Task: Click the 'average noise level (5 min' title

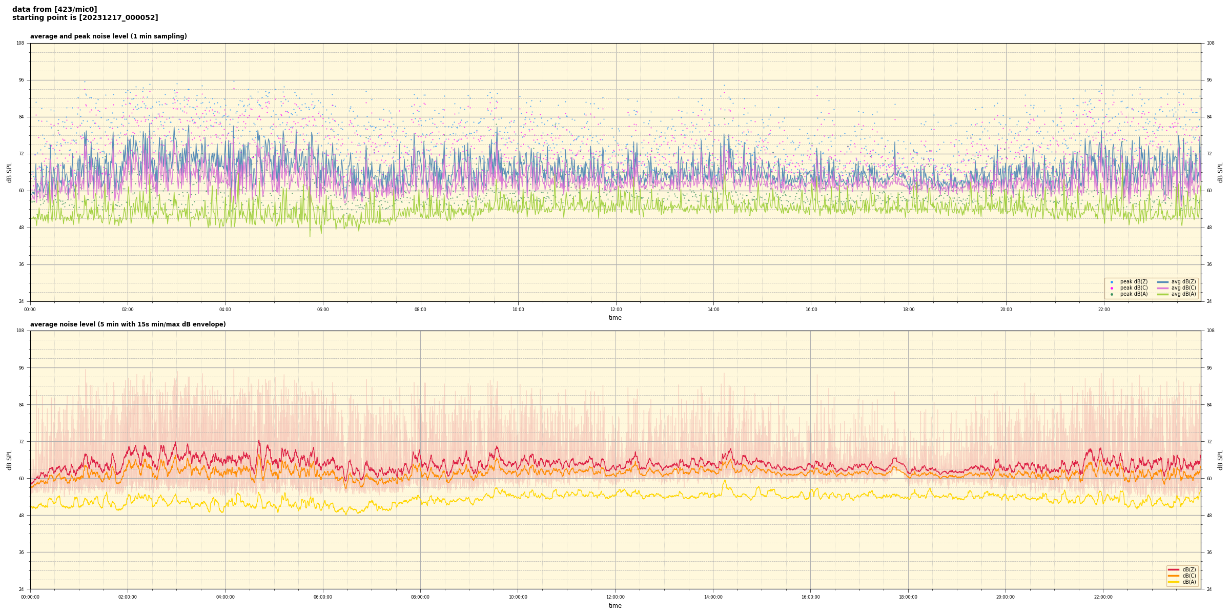Action: 128,324
